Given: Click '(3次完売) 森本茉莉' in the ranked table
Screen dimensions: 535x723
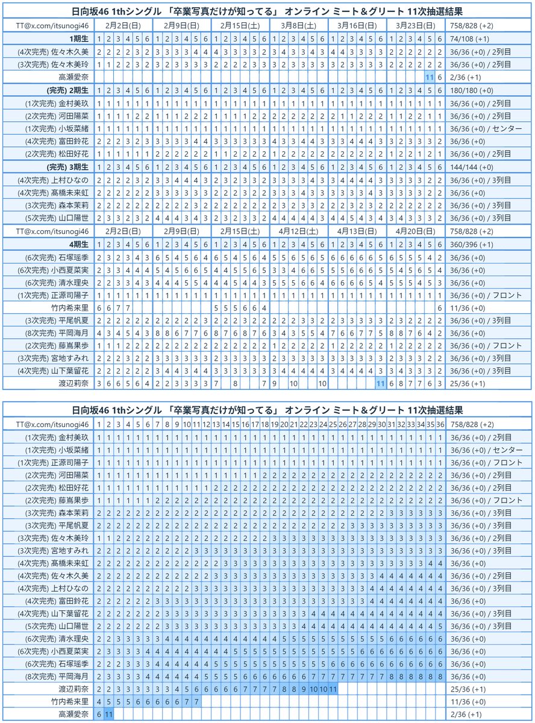Looking at the screenshot, I should tap(57, 513).
